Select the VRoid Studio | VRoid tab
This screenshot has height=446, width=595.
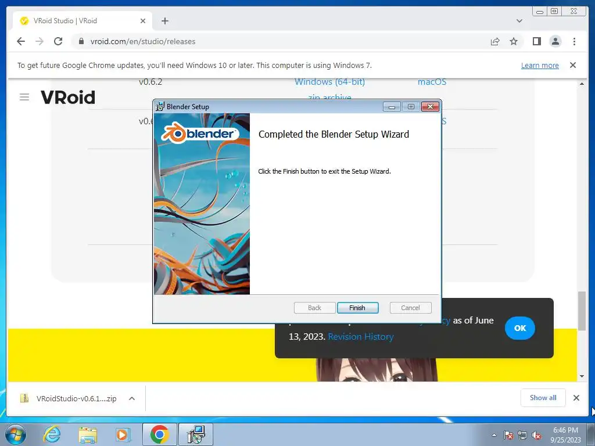tap(83, 21)
